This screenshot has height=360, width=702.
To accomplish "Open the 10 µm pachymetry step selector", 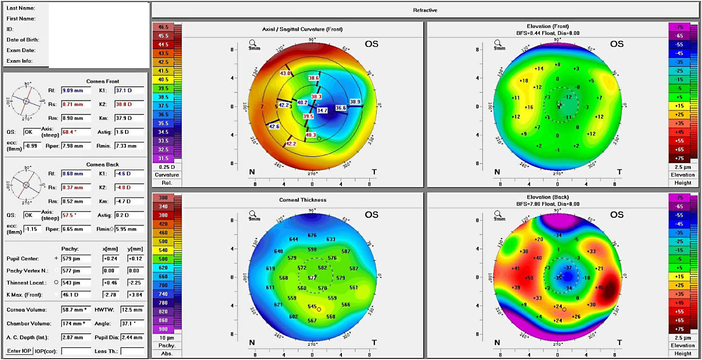I will click(167, 338).
